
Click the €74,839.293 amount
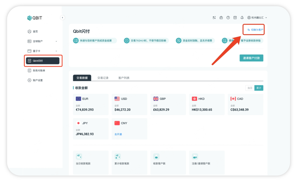(85, 110)
